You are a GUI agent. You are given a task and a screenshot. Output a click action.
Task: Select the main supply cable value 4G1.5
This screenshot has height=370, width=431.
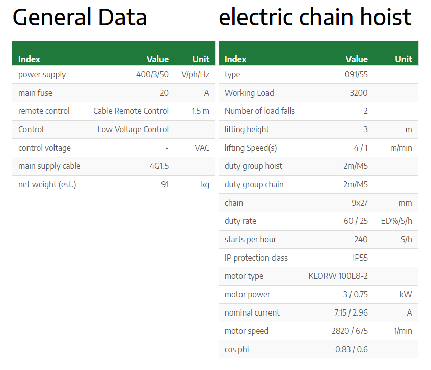159,166
